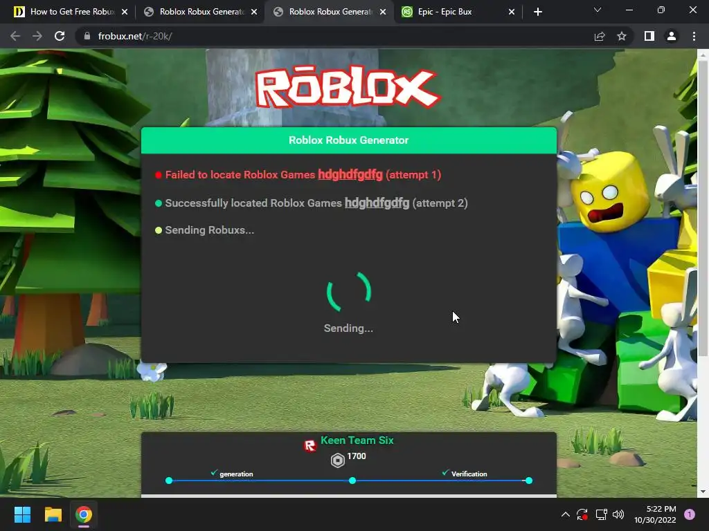Click the 1700 Robux amount
Image resolution: width=709 pixels, height=531 pixels.
pyautogui.click(x=357, y=456)
